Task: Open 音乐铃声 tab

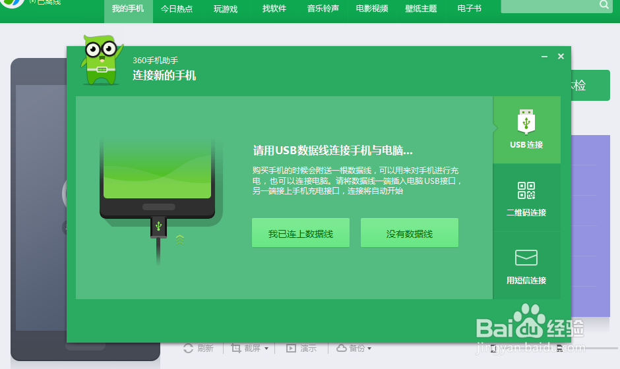Action: pyautogui.click(x=323, y=9)
